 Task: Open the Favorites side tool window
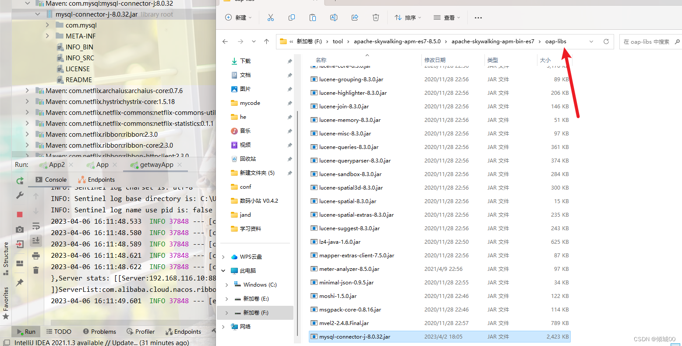click(x=6, y=303)
